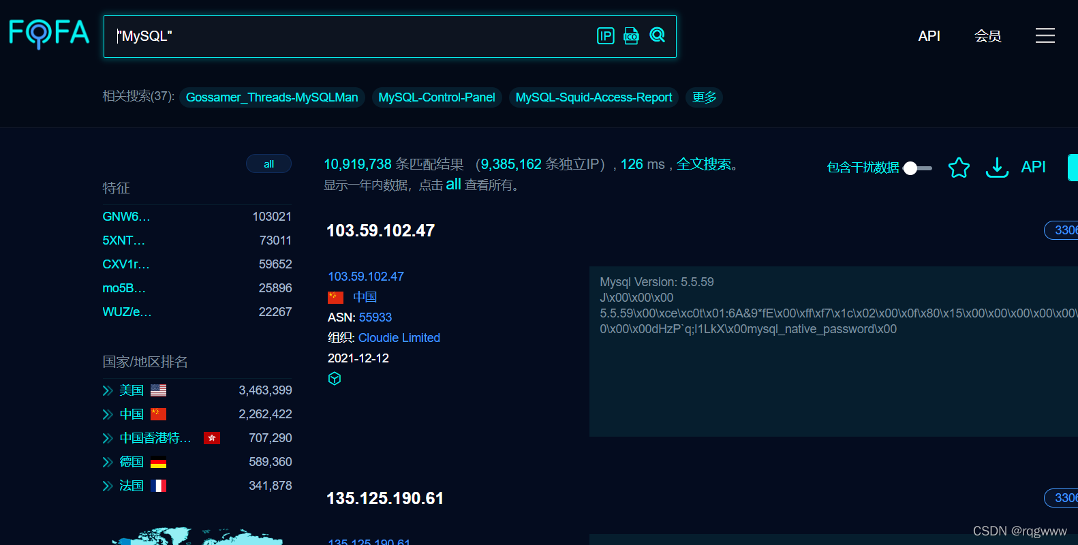Viewport: 1078px width, 545px height.
Task: Click the Germany flag in ranking
Action: (158, 462)
